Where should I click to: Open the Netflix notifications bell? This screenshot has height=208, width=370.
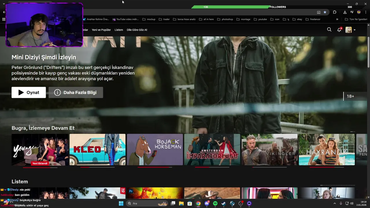point(339,30)
